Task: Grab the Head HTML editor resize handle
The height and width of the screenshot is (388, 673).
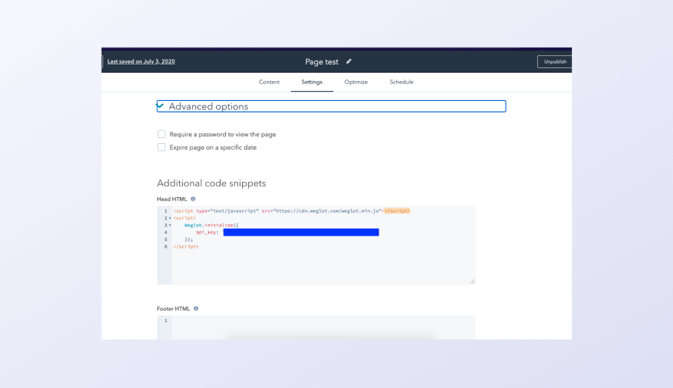Action: [472, 281]
